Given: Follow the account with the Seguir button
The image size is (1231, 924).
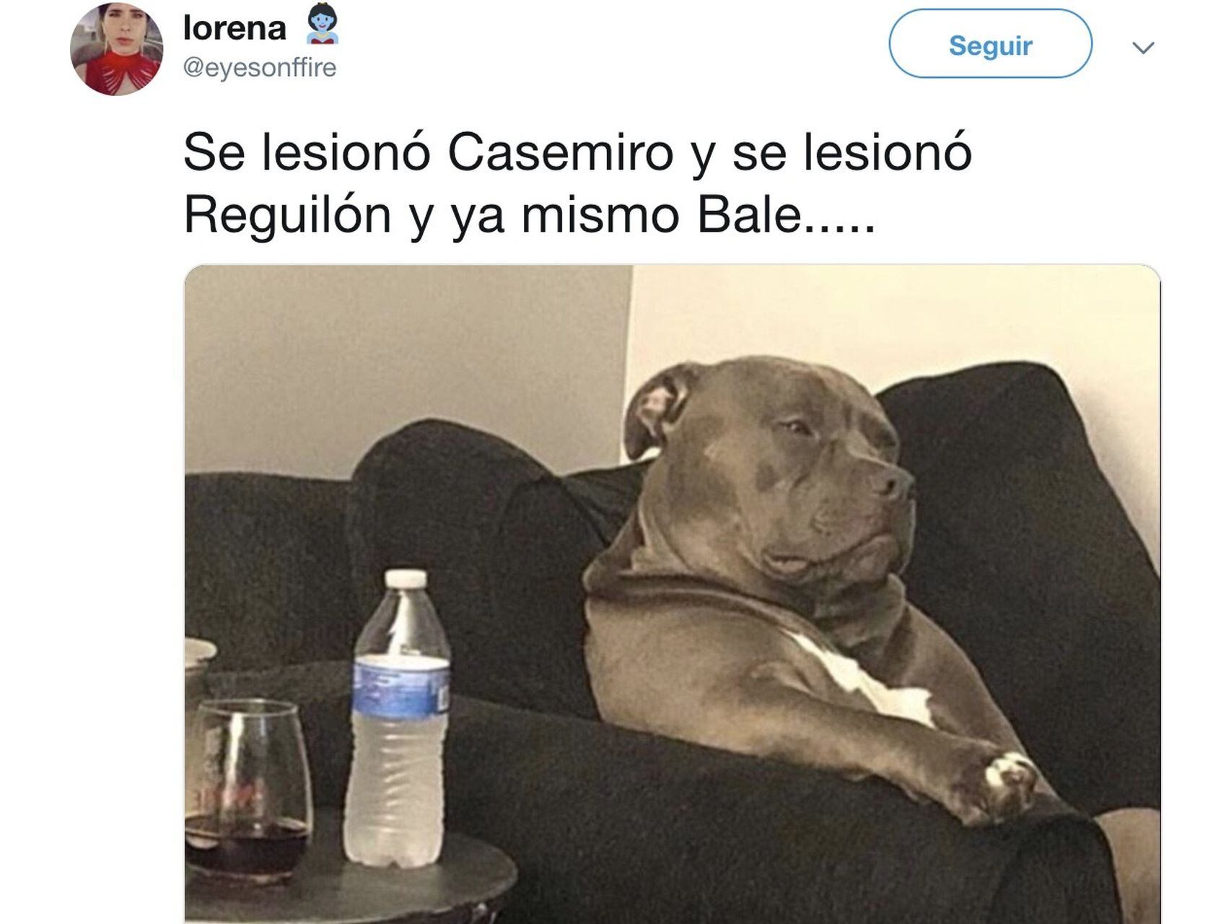Looking at the screenshot, I should point(990,44).
